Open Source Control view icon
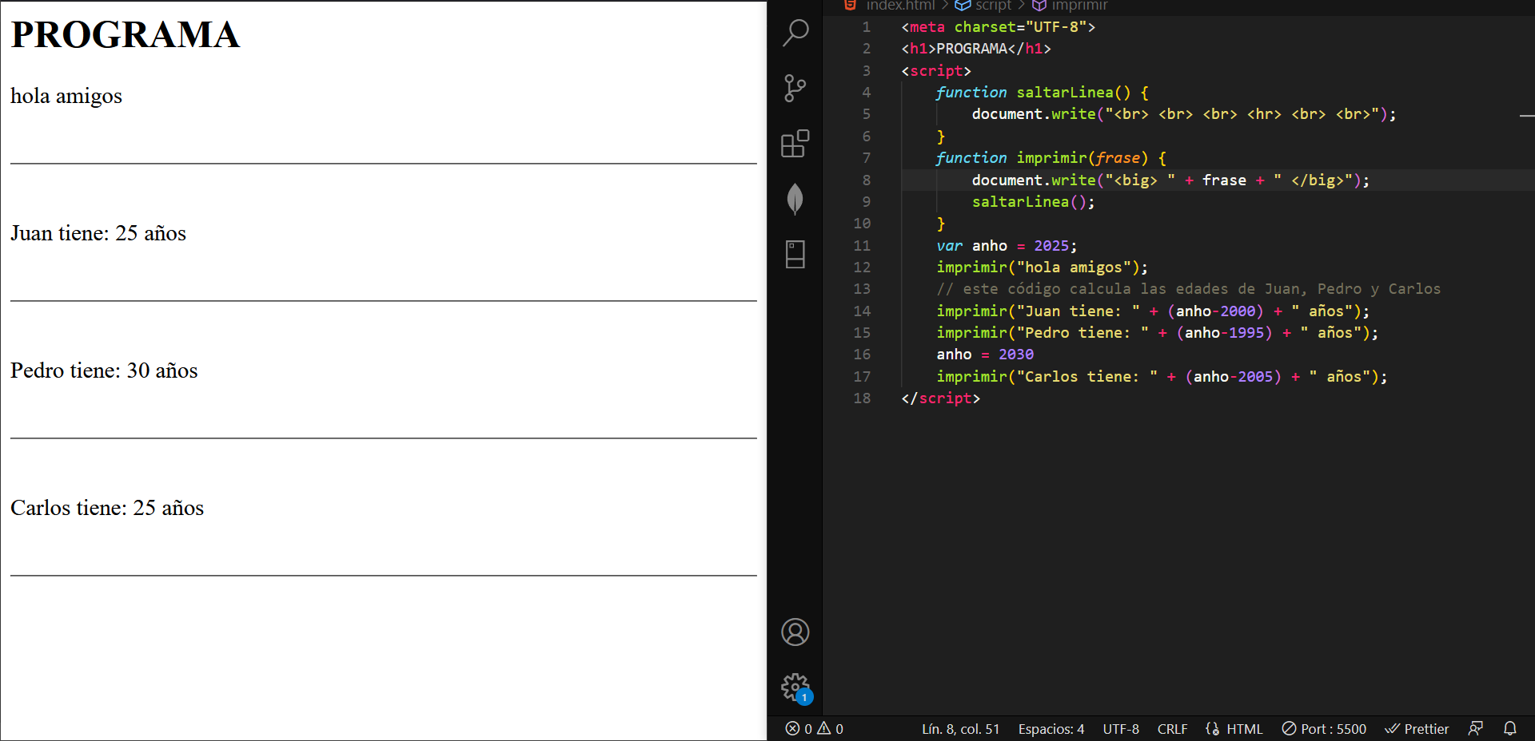The height and width of the screenshot is (741, 1535). pos(795,88)
